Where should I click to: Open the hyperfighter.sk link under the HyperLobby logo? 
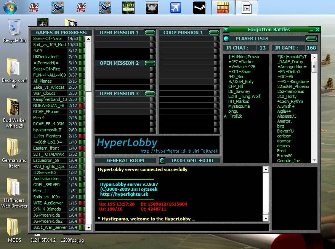pos(163,151)
